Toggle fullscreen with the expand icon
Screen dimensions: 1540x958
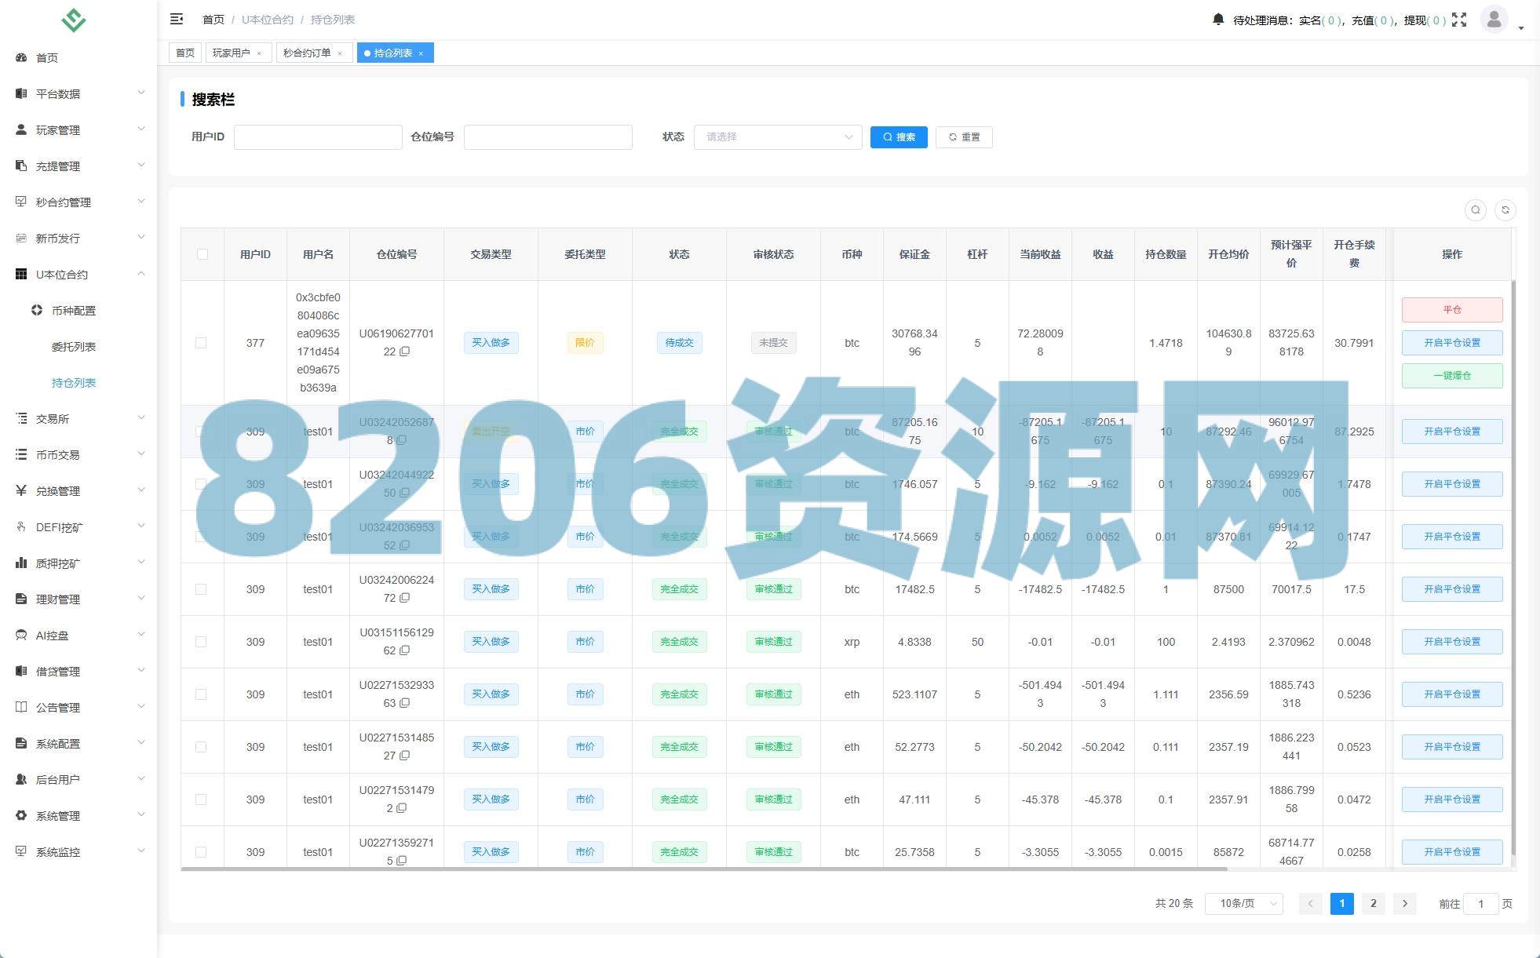[1459, 20]
